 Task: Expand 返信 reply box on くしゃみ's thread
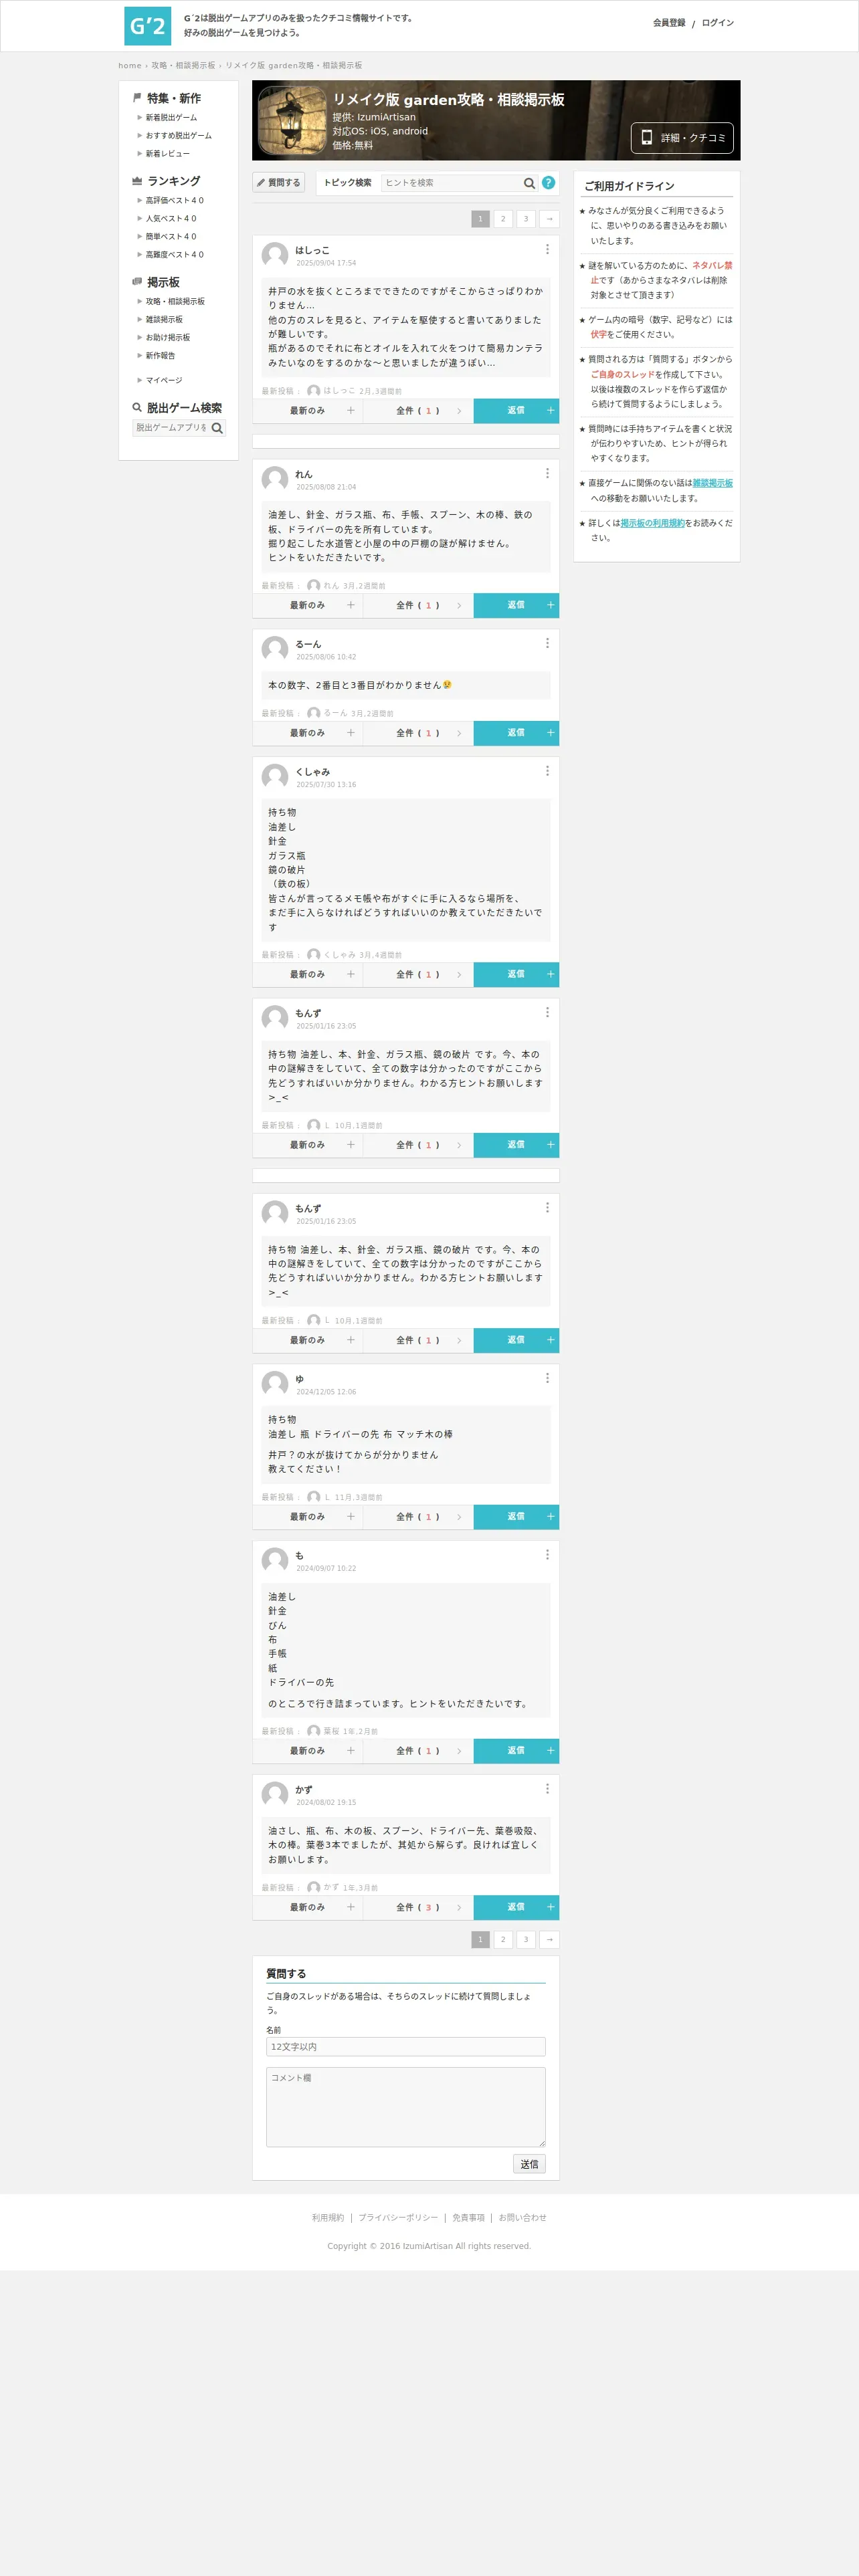[x=516, y=974]
